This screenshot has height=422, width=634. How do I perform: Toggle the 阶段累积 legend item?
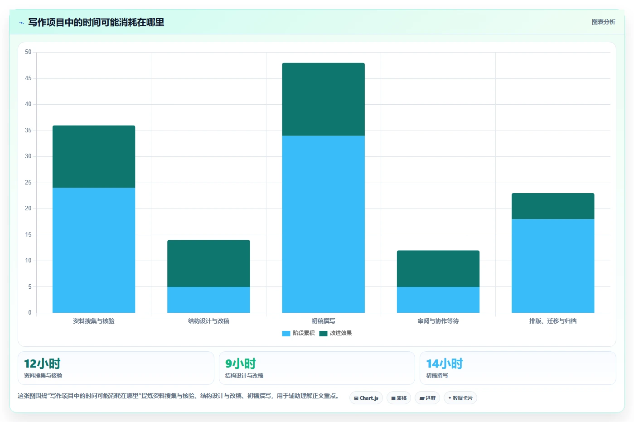click(x=298, y=333)
